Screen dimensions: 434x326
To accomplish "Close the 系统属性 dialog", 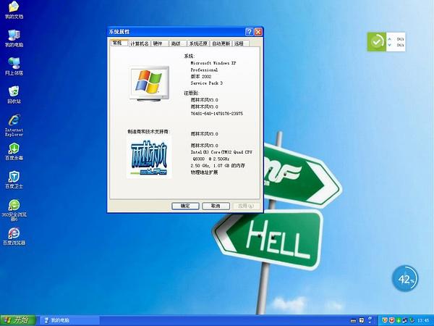I will coord(258,32).
